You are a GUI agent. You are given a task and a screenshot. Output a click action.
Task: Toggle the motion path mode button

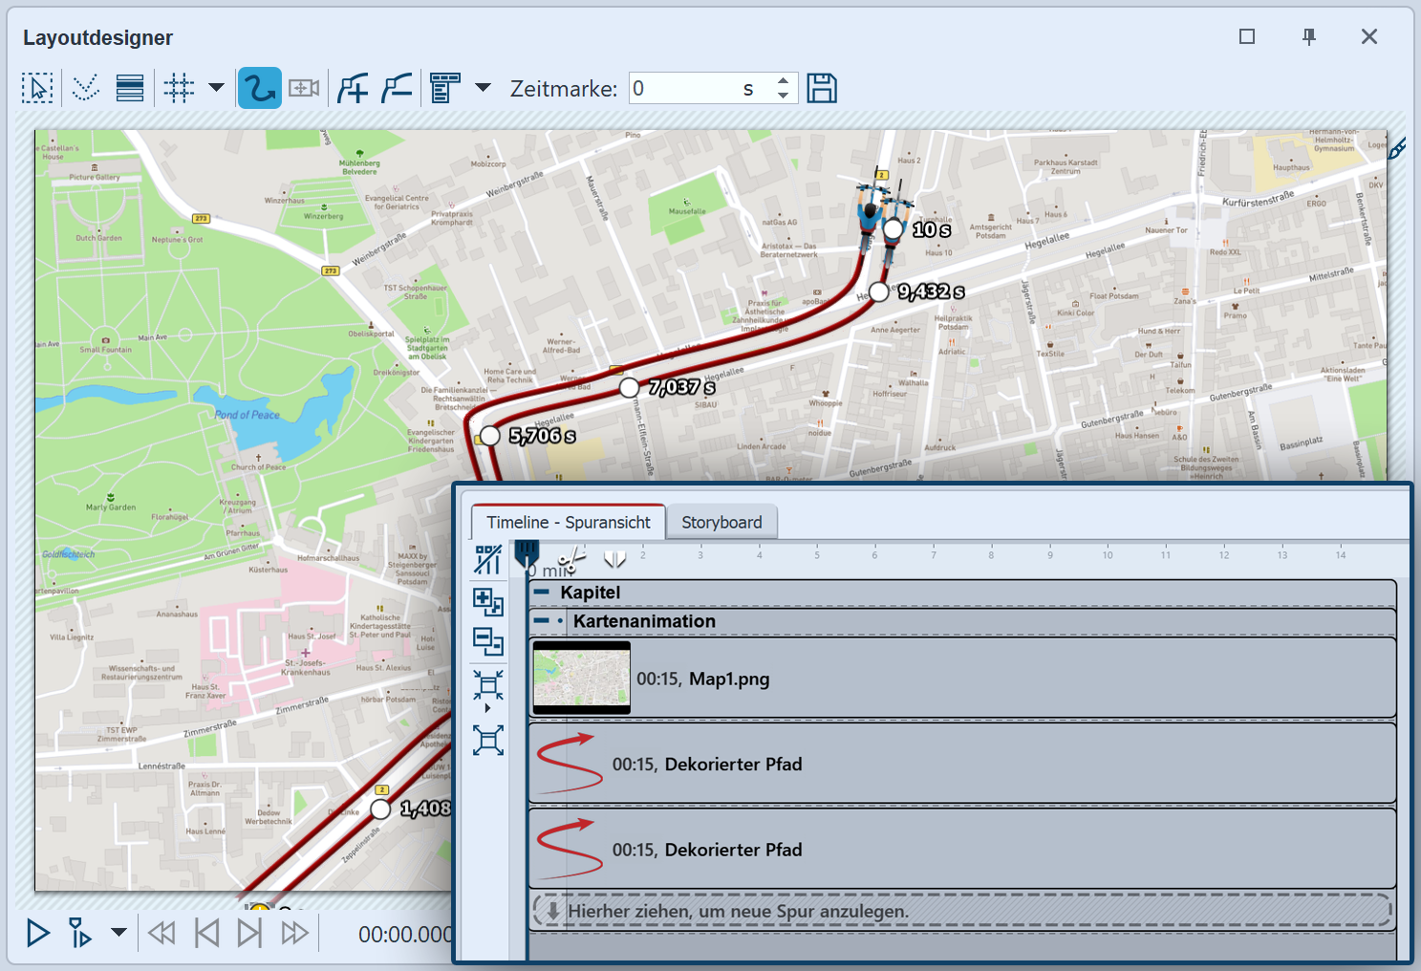259,88
